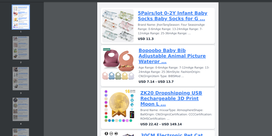This screenshot has width=272, height=136.
Task: Click the silicone baby bibs product photo
Action: click(x=119, y=64)
